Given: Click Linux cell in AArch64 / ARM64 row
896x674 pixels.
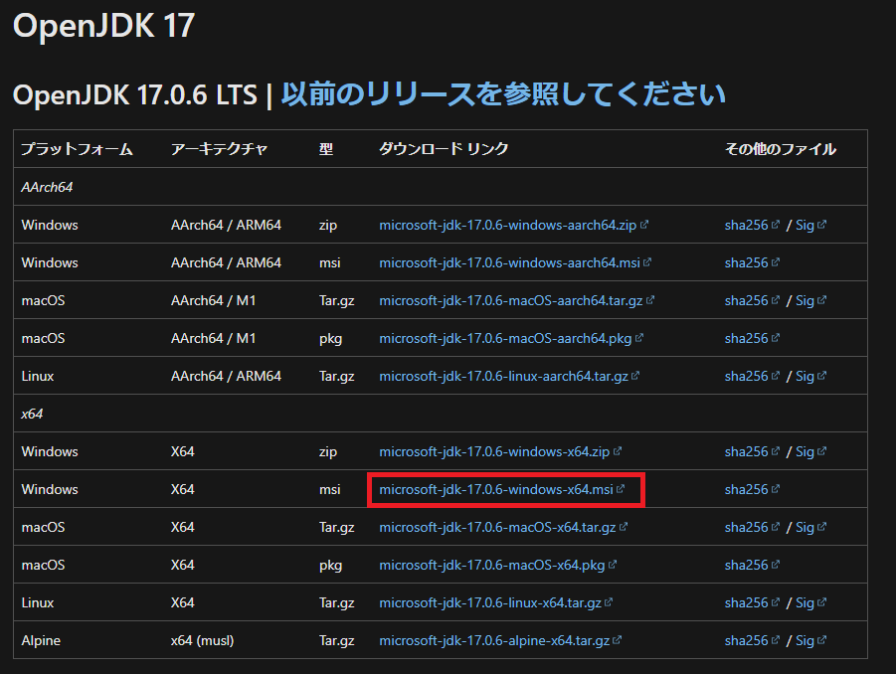Looking at the screenshot, I should coord(38,376).
